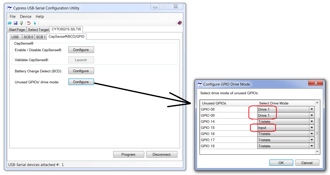This screenshot has width=330, height=175.
Task: Click Cancel in the GPIO Drive Mode dialog
Action: (307, 163)
